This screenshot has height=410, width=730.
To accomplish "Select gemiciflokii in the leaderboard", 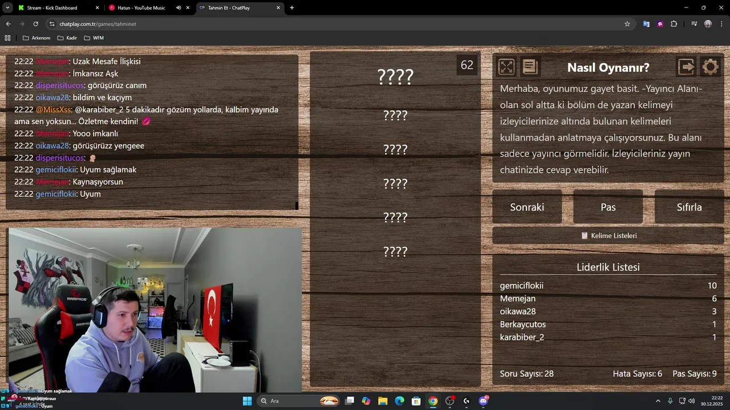I will point(521,285).
